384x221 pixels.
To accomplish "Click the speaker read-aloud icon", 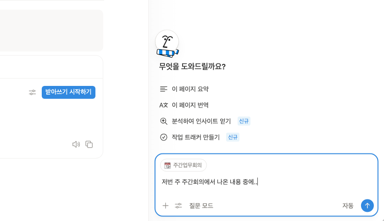I will coord(76,144).
